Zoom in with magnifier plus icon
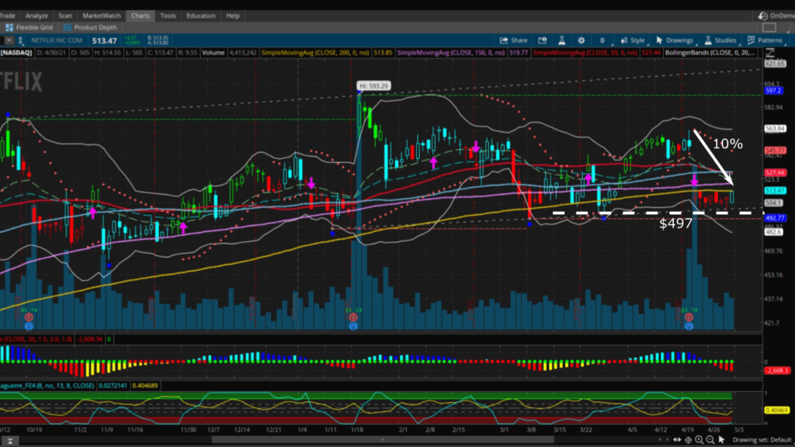Screen dimensions: 795x447 (700, 440)
